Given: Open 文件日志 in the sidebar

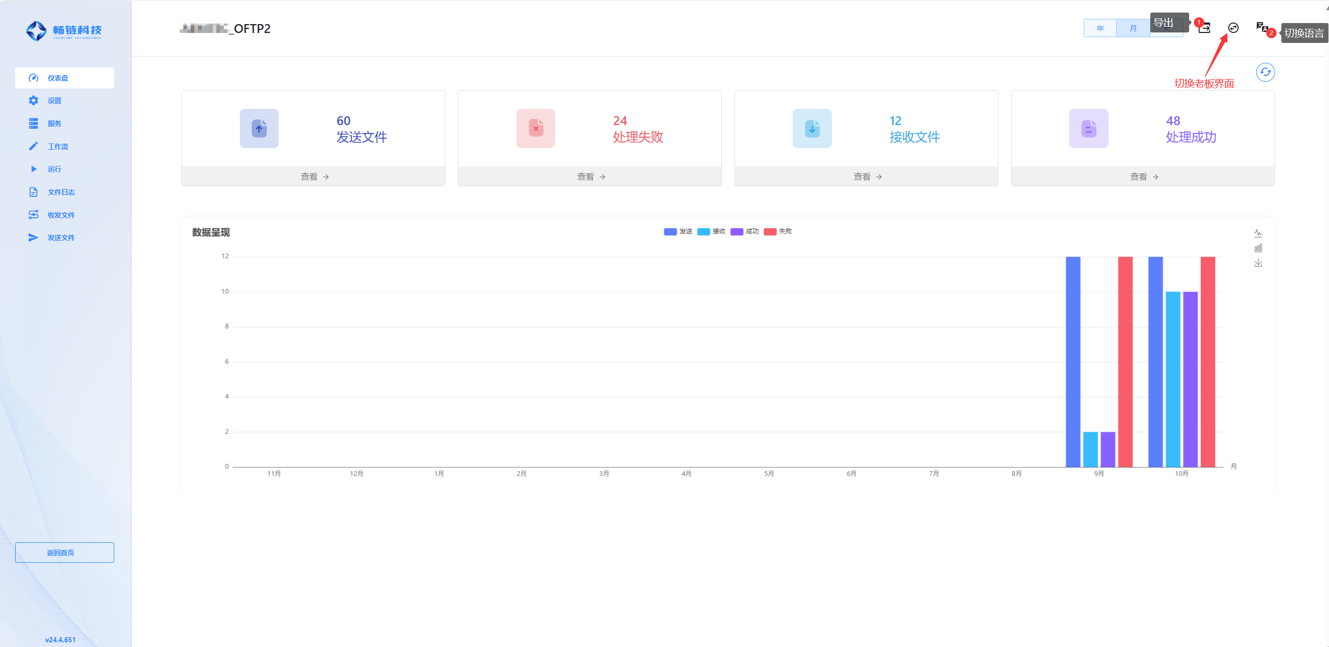Looking at the screenshot, I should point(61,192).
